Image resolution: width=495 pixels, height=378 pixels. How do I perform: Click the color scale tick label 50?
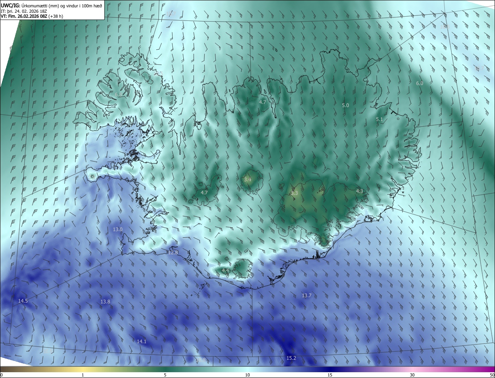coord(492,375)
